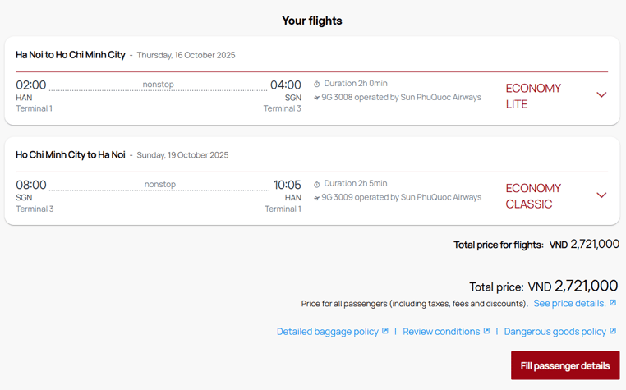Click the clock icon beside Duration 2h 5min

(317, 184)
